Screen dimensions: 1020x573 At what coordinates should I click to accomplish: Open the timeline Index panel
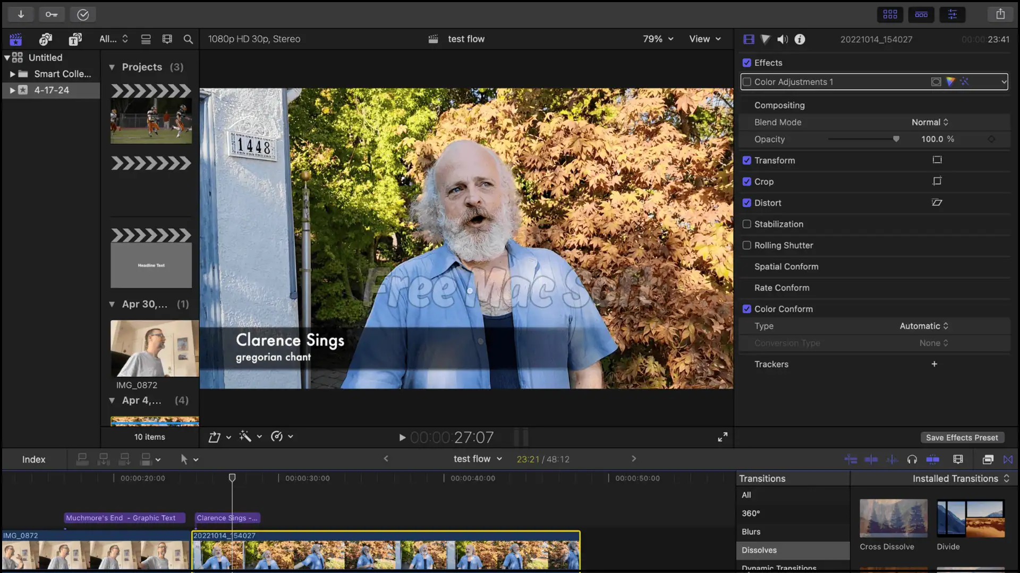(33, 459)
